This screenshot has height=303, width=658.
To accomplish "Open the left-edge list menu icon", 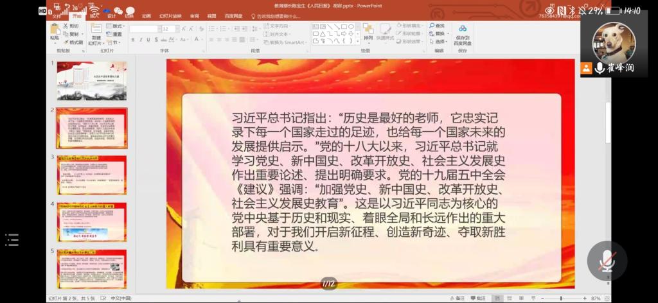I will pos(12,240).
